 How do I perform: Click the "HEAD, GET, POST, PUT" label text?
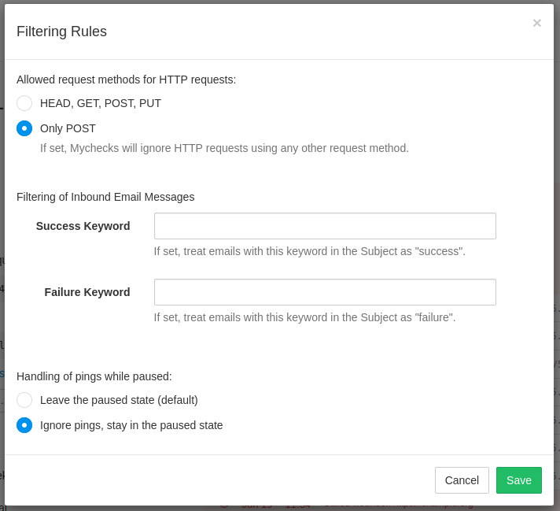pyautogui.click(x=101, y=103)
